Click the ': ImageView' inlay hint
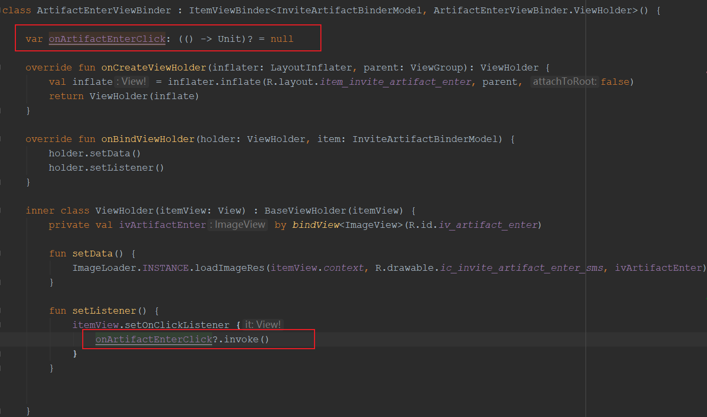This screenshot has width=707, height=417. (x=238, y=225)
